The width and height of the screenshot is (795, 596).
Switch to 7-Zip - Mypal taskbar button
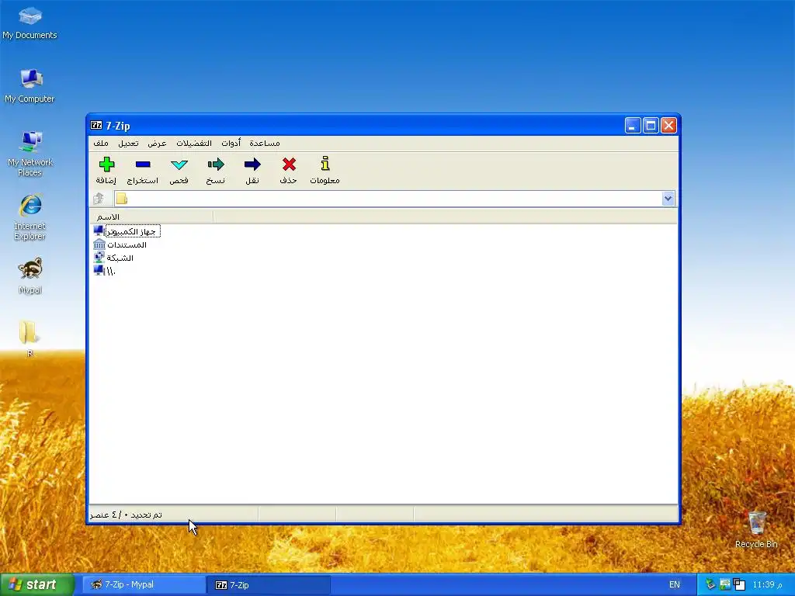tap(144, 584)
